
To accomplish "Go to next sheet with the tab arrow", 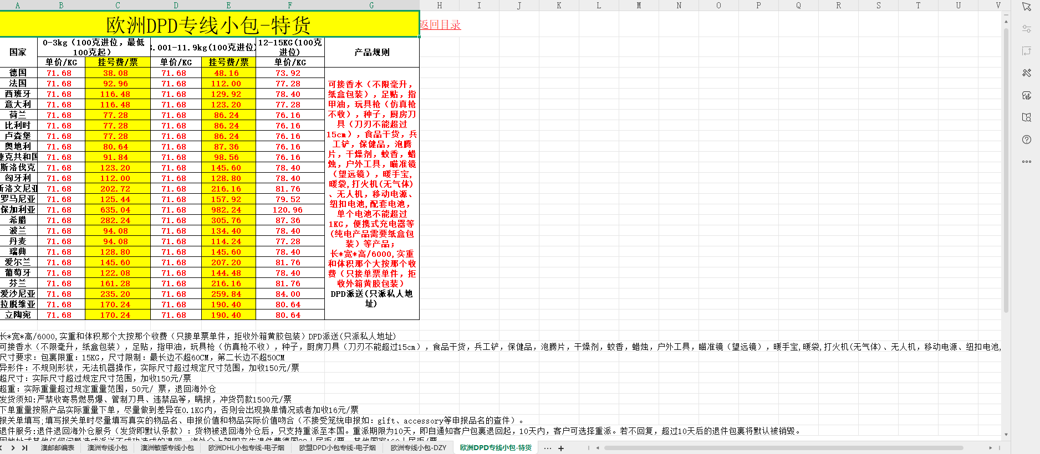I will 13,448.
